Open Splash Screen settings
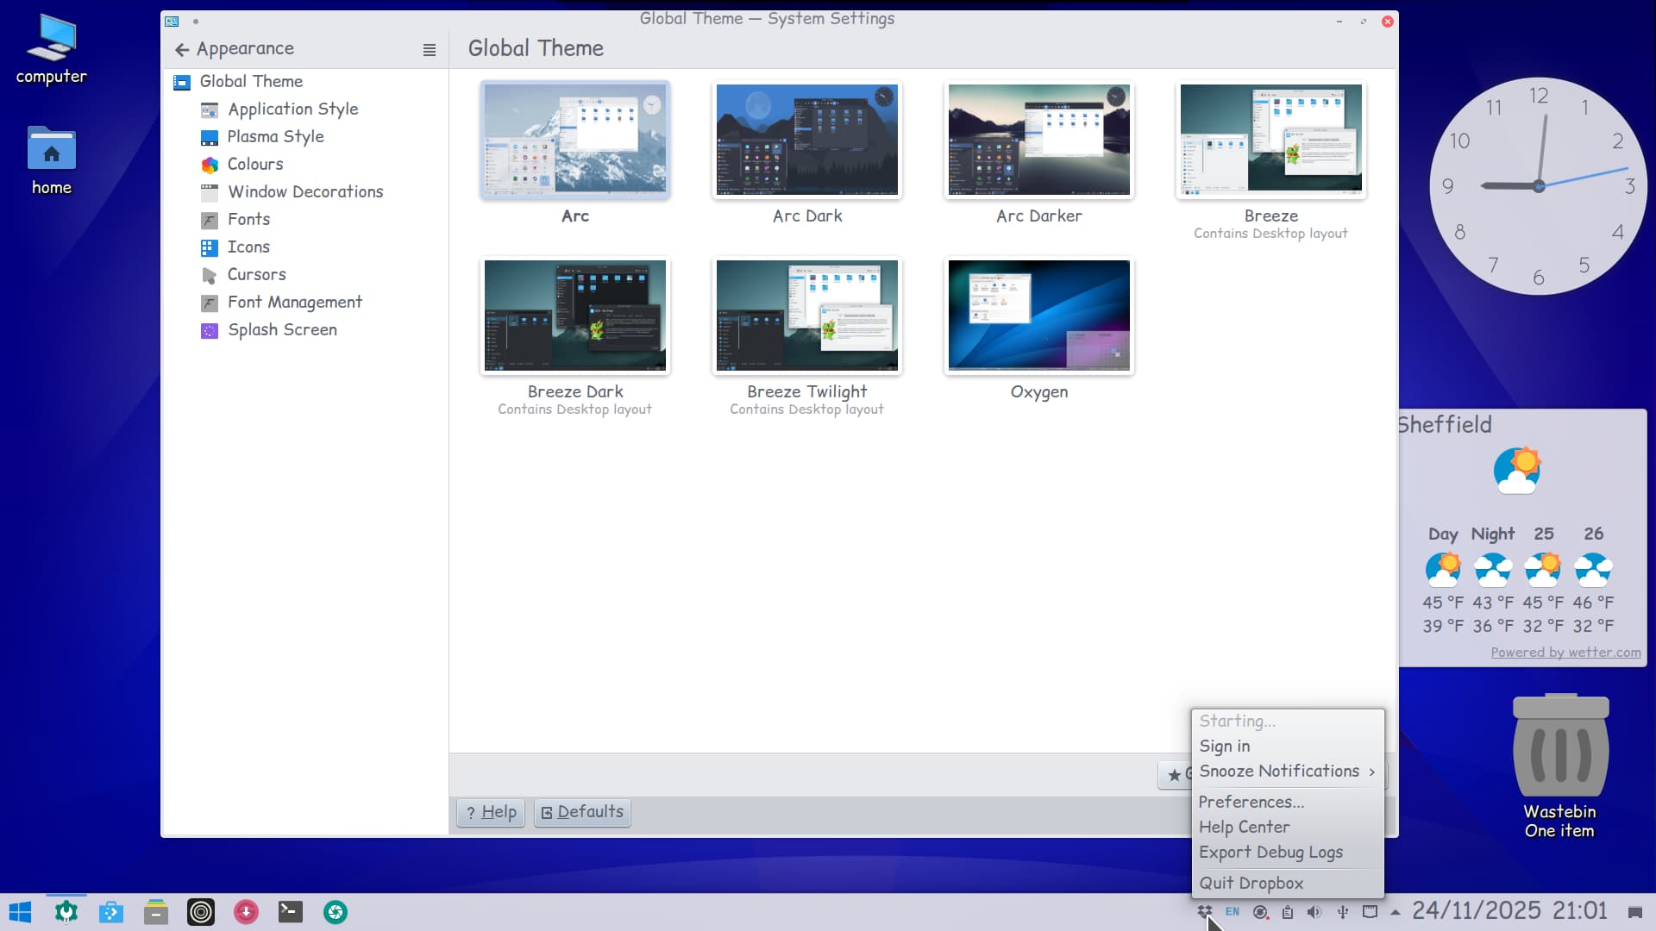The width and height of the screenshot is (1656, 931). coord(281,329)
